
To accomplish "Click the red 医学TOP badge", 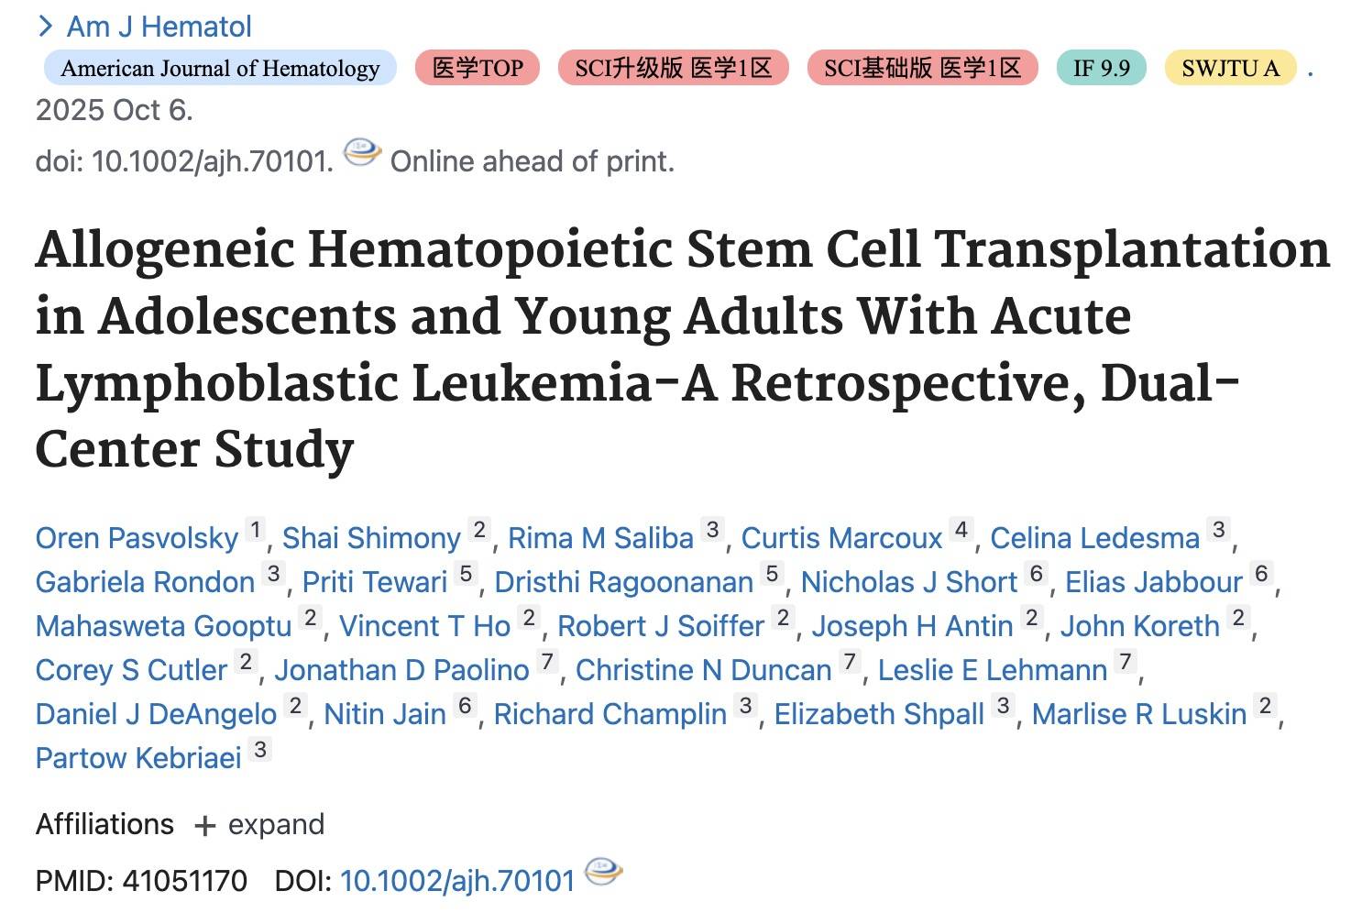I will [478, 69].
